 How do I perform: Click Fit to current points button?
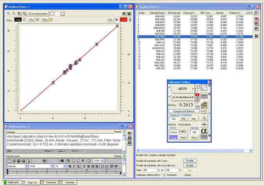point(38,13)
